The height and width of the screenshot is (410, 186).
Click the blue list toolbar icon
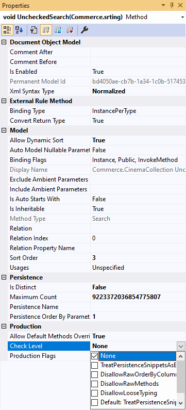point(58,30)
